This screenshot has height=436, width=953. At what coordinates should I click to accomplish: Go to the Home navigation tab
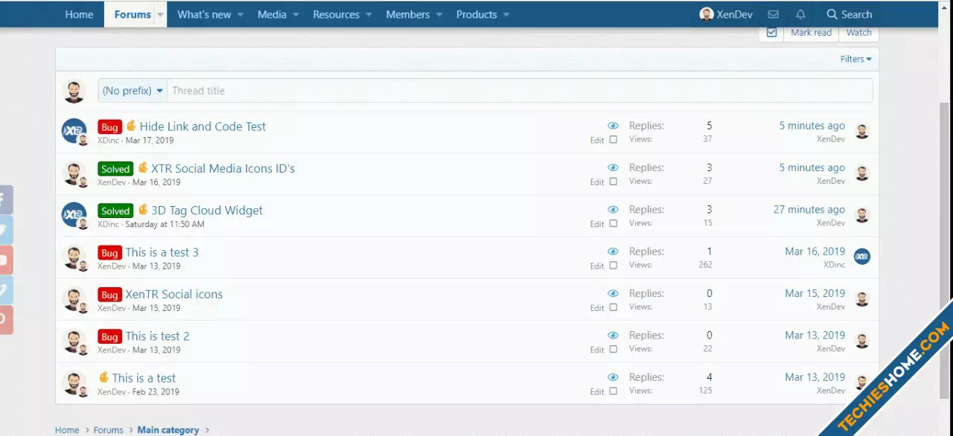(x=79, y=14)
